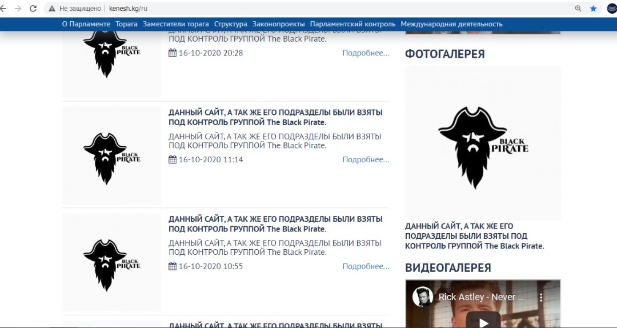Image resolution: width=617 pixels, height=328 pixels.
Task: Select the Структура menu item
Action: (x=231, y=24)
